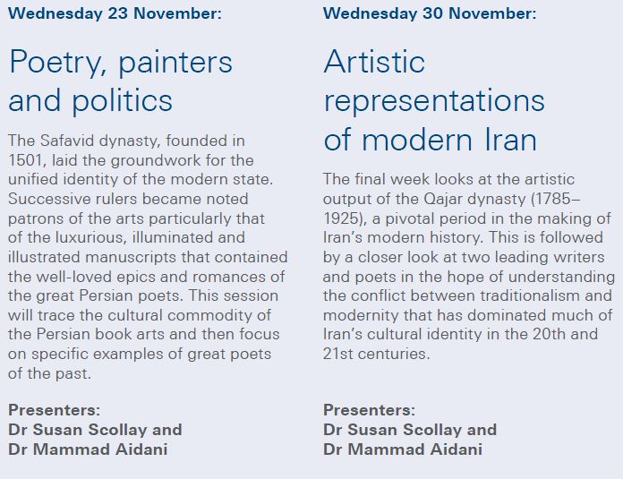Click 'Presenters:' label under the 30 November session
Image resolution: width=623 pixels, height=479 pixels.
369,410
